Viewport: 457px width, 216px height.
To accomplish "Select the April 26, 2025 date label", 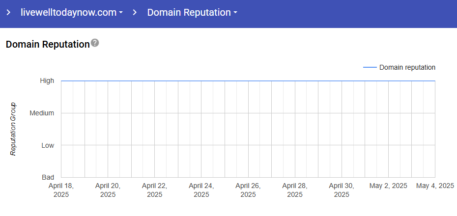I will [248, 190].
